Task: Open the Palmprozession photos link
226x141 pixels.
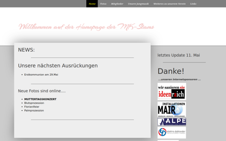Action: (34, 110)
